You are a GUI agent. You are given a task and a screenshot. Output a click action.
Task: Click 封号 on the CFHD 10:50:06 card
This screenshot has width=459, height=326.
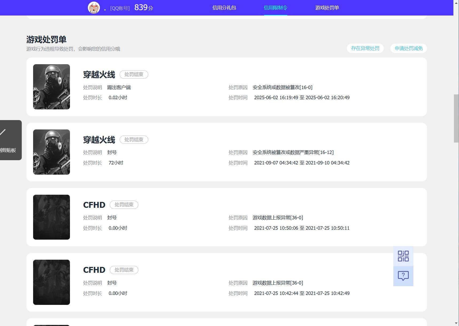click(x=112, y=218)
